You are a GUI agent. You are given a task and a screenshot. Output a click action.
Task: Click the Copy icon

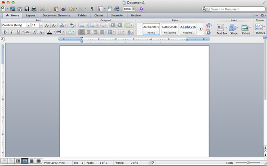click(50, 9)
